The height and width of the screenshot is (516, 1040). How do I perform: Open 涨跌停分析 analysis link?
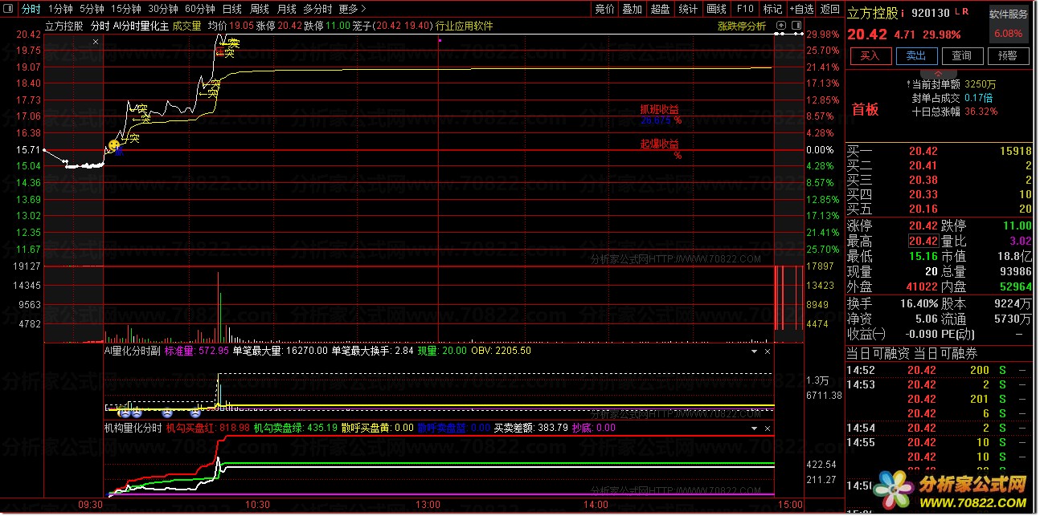(x=742, y=26)
